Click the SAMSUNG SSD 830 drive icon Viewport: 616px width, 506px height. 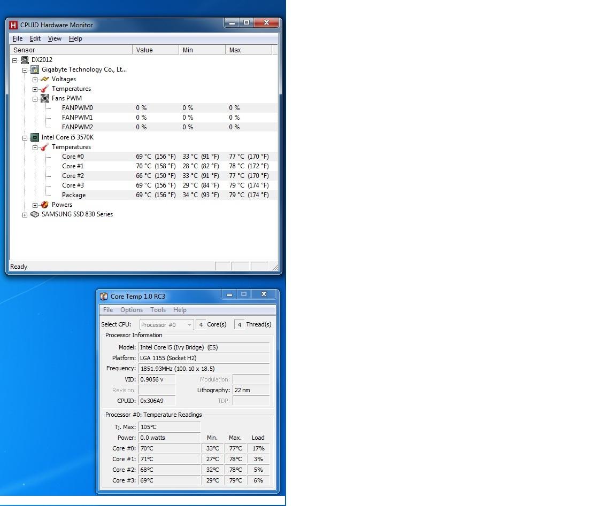click(35, 214)
